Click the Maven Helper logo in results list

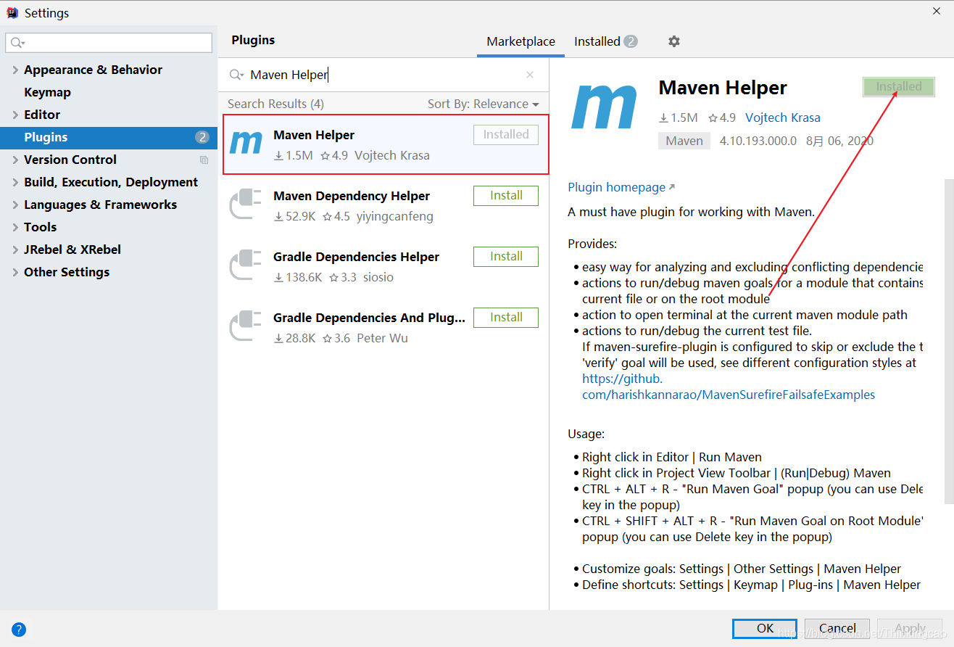(246, 144)
